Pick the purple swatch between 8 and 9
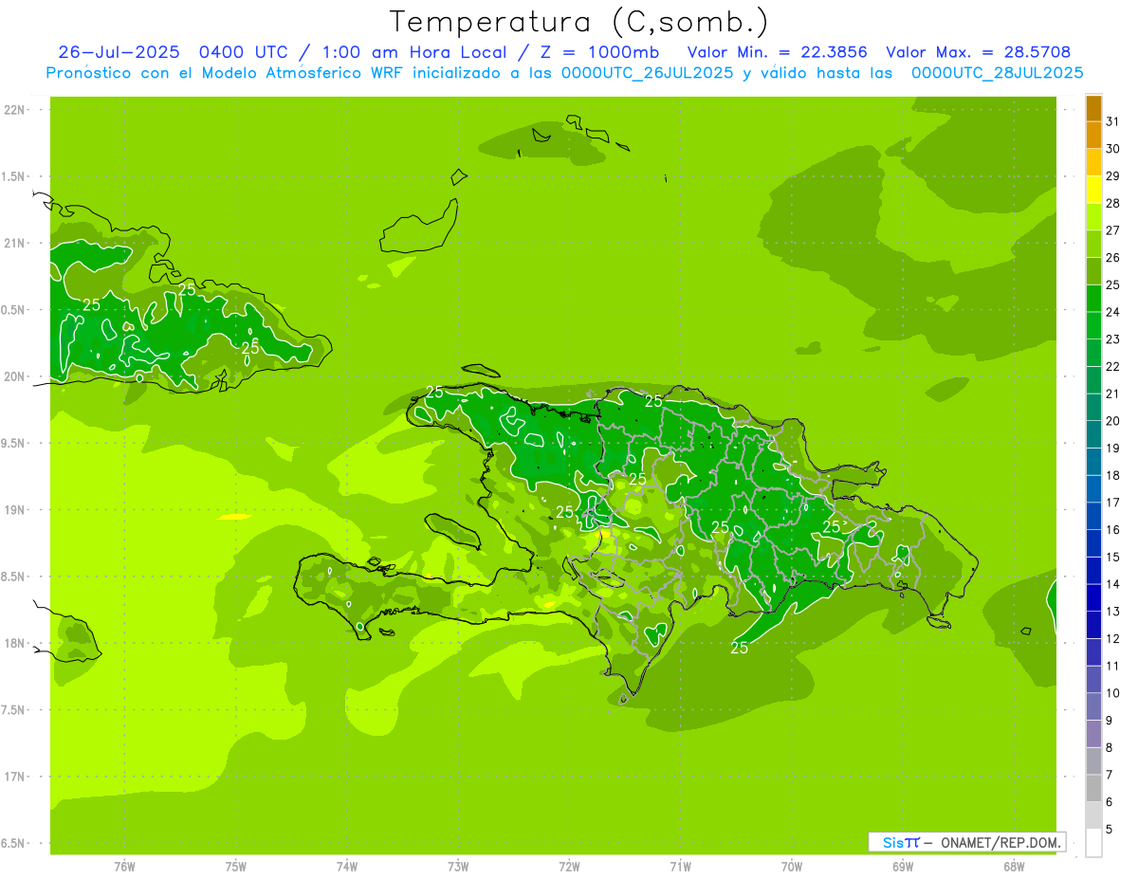This screenshot has height=879, width=1138. [x=1093, y=734]
